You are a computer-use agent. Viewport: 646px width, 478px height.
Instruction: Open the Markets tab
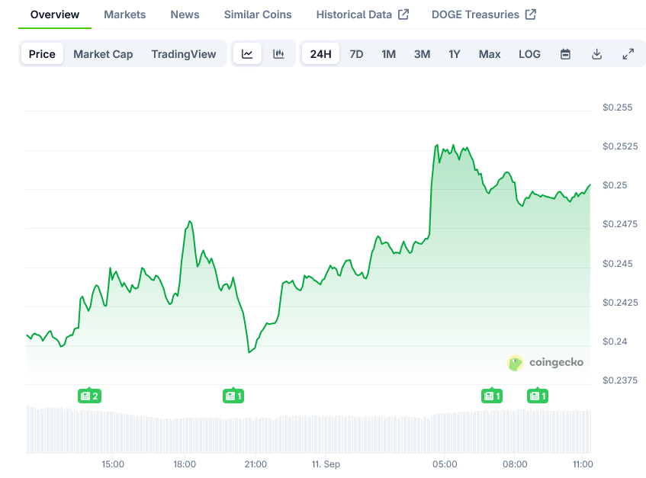124,14
